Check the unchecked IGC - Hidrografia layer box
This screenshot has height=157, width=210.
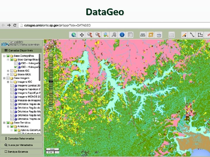coord(15,63)
